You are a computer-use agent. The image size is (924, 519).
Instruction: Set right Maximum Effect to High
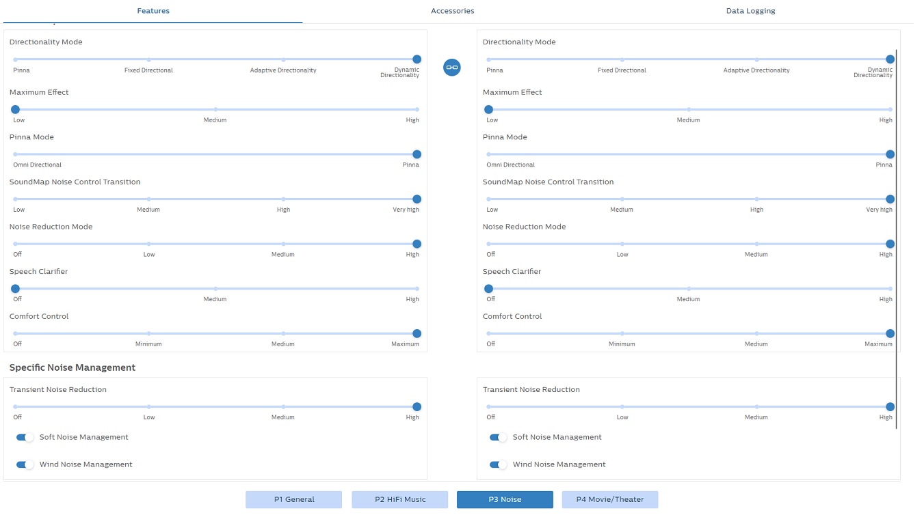click(x=890, y=109)
